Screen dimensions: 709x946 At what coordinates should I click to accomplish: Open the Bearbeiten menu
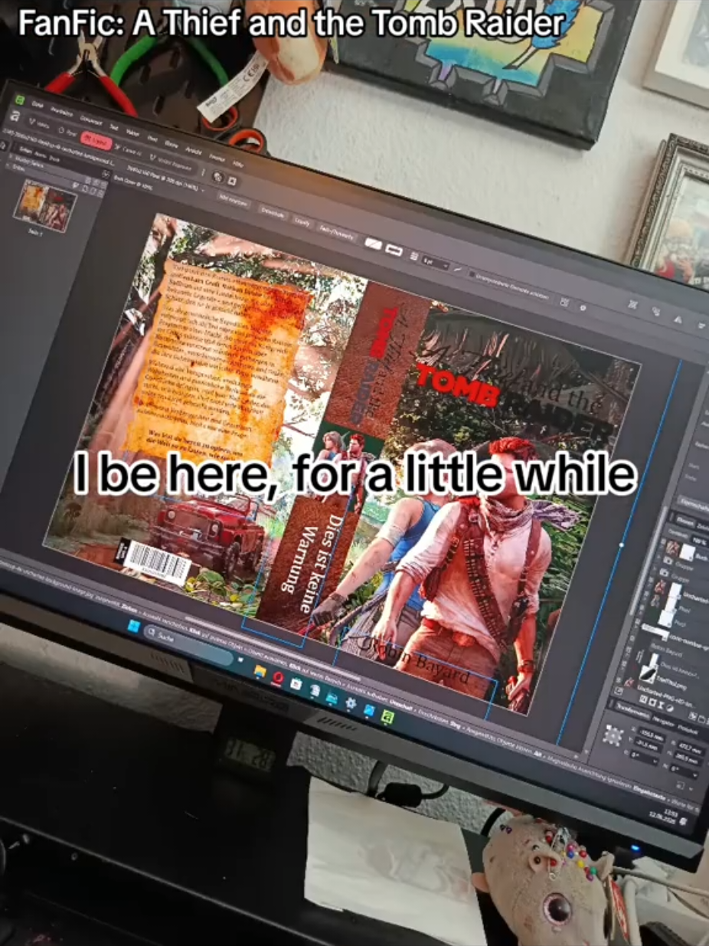(x=62, y=112)
